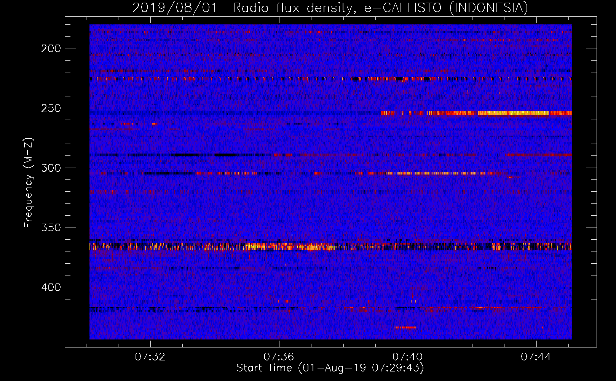Click the 300 frequency tick label

tap(51, 168)
